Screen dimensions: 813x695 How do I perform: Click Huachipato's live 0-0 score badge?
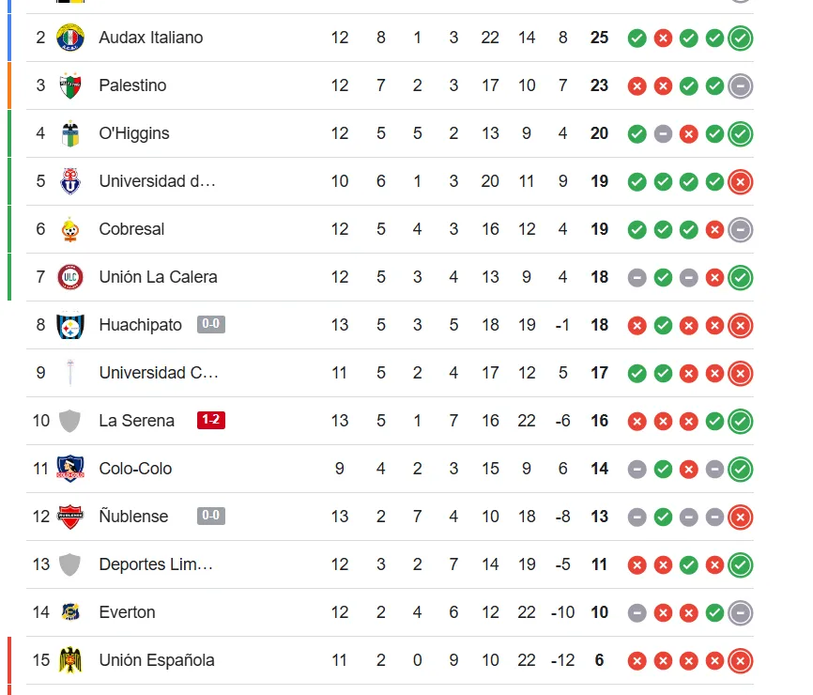pyautogui.click(x=211, y=325)
